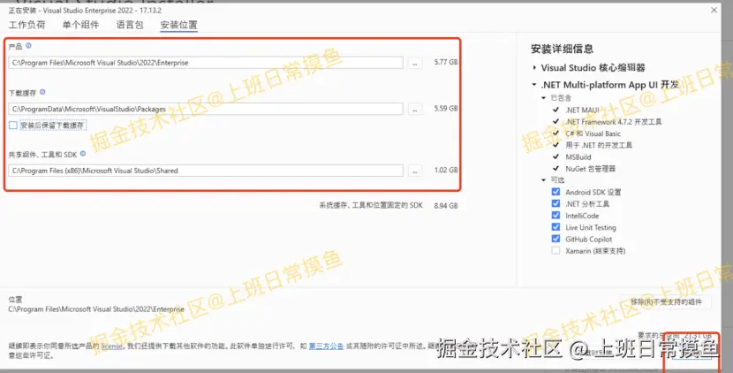The height and width of the screenshot is (373, 733).
Task: Click 用于 .NET 的开发工具 item
Action: [x=599, y=145]
